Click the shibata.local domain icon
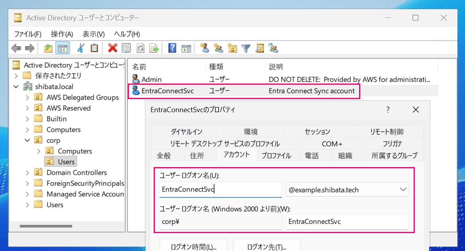 (x=28, y=87)
